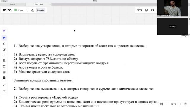Click 'Взрывчатые вещества содержат азот.'
This screenshot has height=107, width=190.
[47, 54]
